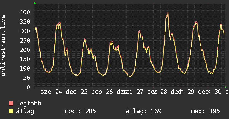Click the 26 date label on x-axis
Viewport: 229px width, 119px height.
(x=109, y=92)
